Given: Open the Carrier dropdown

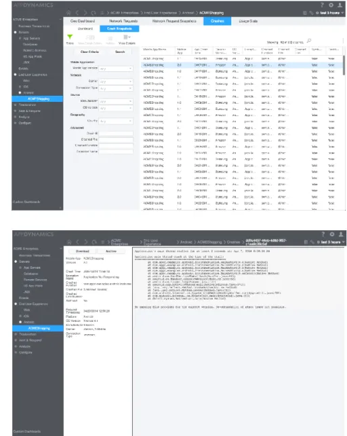Looking at the screenshot, I should [x=116, y=81].
